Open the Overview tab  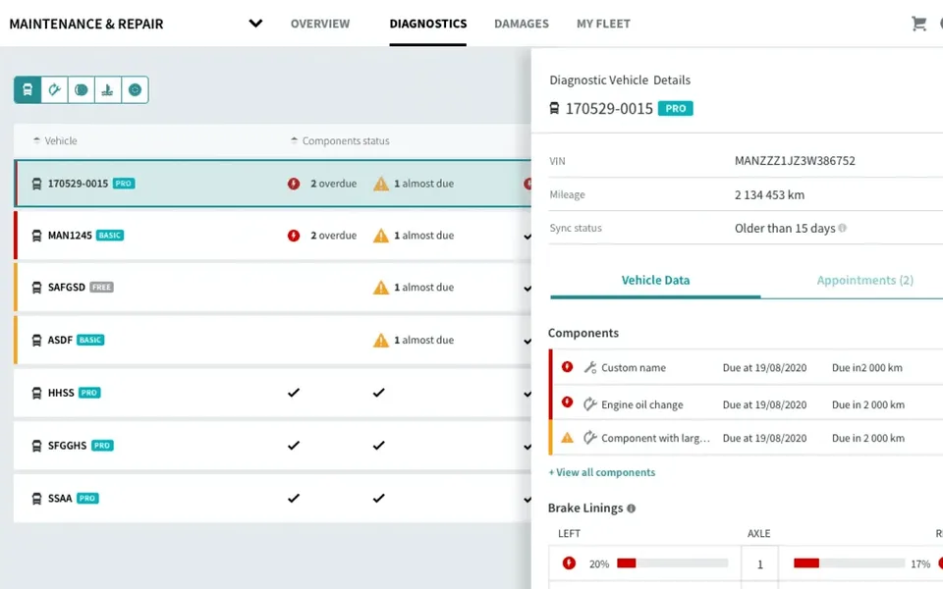point(320,24)
